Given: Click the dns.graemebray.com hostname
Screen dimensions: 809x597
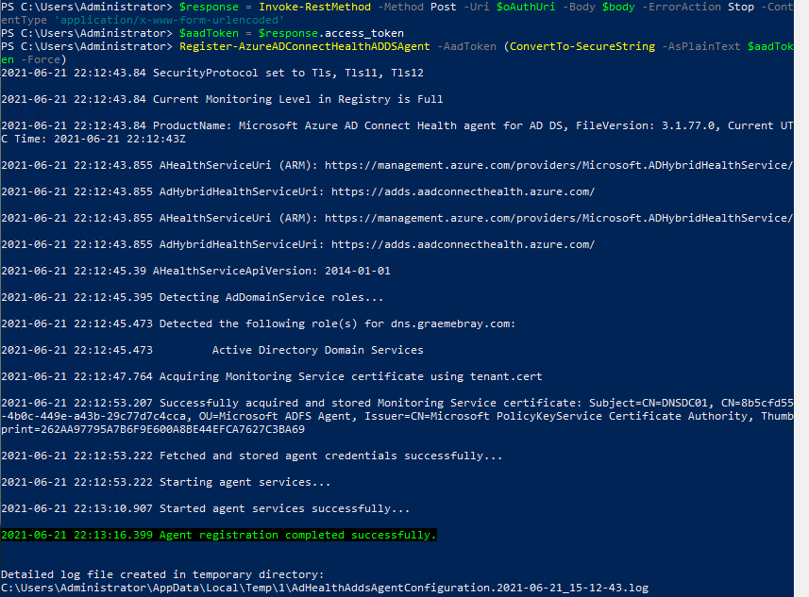Looking at the screenshot, I should click(x=449, y=323).
